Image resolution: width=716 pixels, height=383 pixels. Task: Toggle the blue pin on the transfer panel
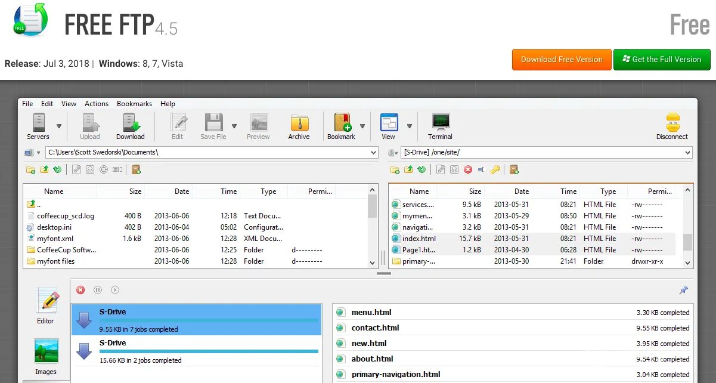coord(683,290)
